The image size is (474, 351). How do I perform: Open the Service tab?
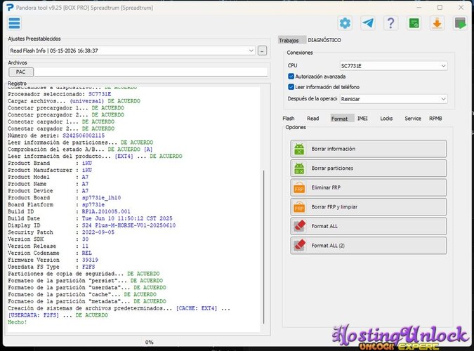pyautogui.click(x=413, y=119)
